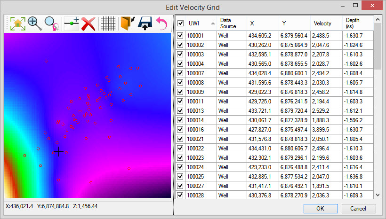This screenshot has width=386, height=219.
Task: Toggle the checkbox for well 100016
Action: click(x=180, y=130)
